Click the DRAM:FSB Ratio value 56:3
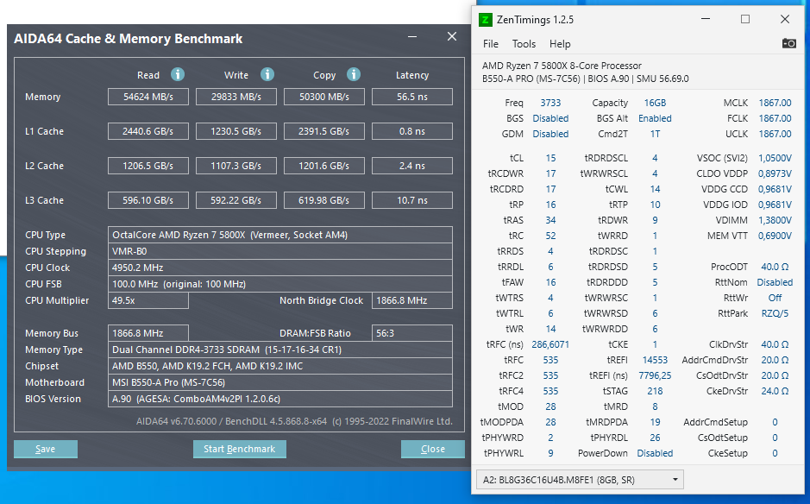810x504 pixels. click(x=412, y=333)
